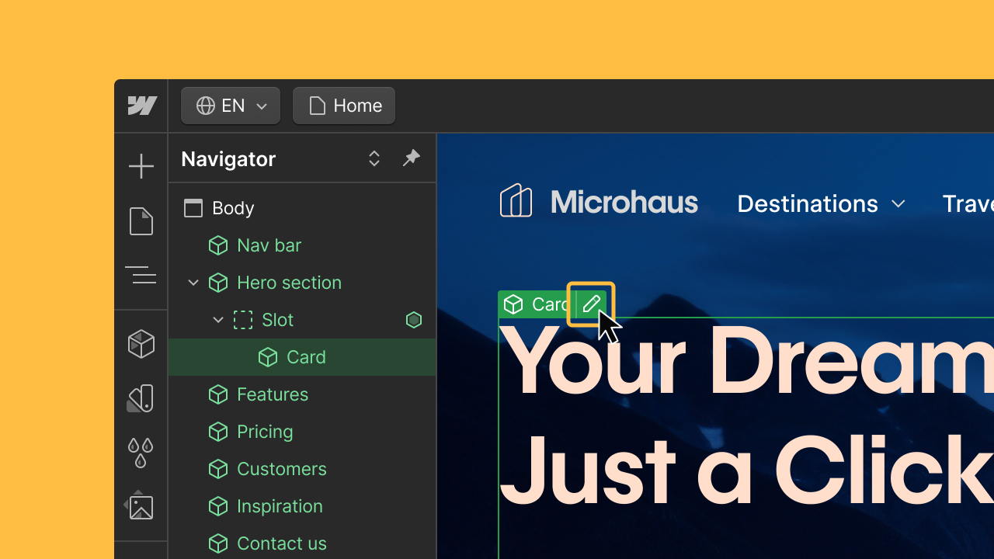Select Body in the Navigator
This screenshot has height=559, width=994.
pyautogui.click(x=302, y=208)
